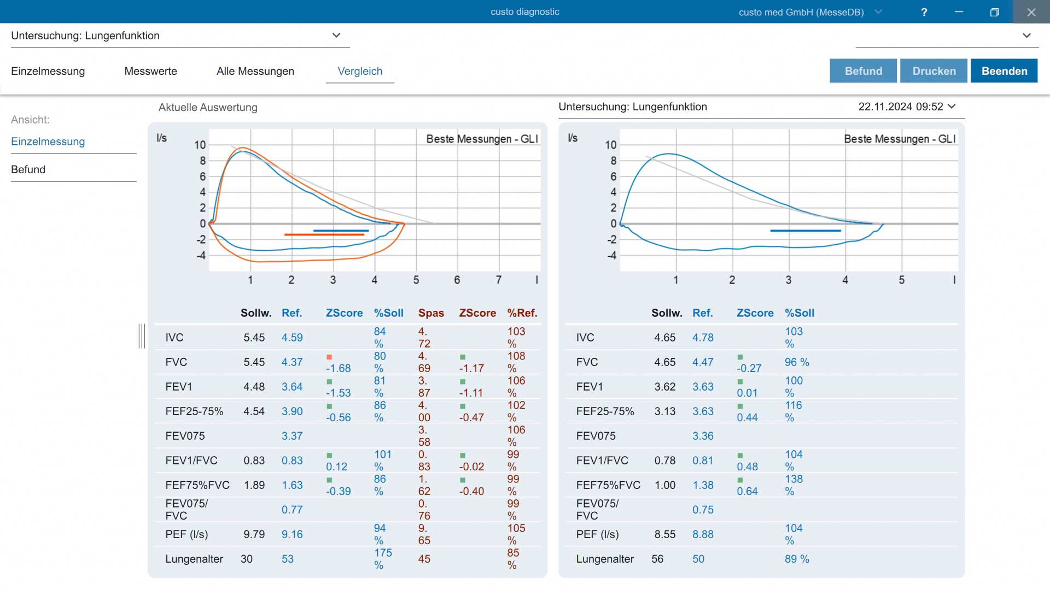1050x590 pixels.
Task: Click the red FVC ZScore indicator square
Action: coord(329,357)
